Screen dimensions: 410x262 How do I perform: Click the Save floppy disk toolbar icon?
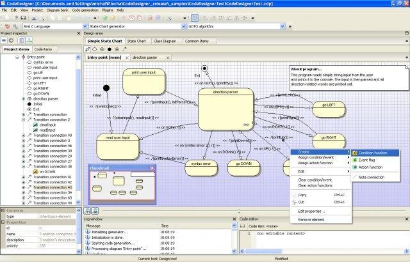point(23,18)
